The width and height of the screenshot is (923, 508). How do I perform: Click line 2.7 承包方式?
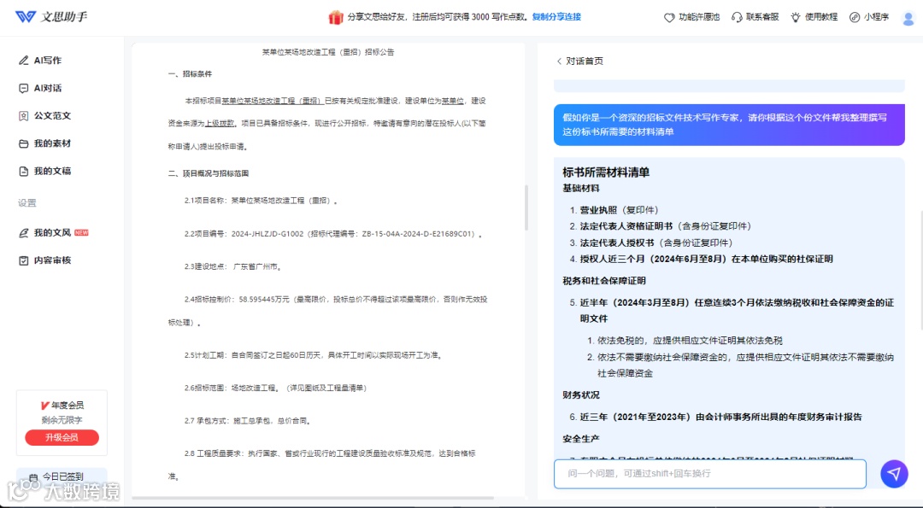pyautogui.click(x=247, y=421)
